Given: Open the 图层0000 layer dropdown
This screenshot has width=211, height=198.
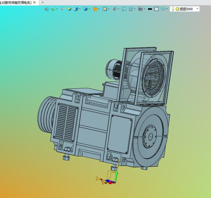Looking at the screenshot, I should click(x=197, y=9).
